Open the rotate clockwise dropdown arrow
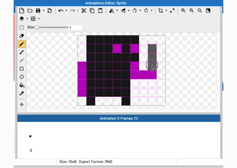This screenshot has height=168, width=237. [x=152, y=11]
